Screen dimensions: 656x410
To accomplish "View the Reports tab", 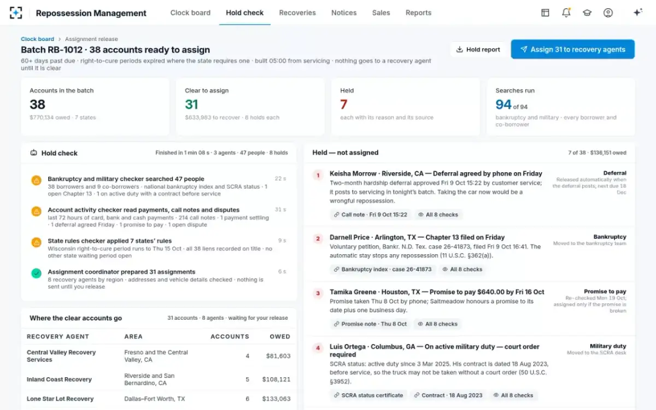I will click(419, 13).
